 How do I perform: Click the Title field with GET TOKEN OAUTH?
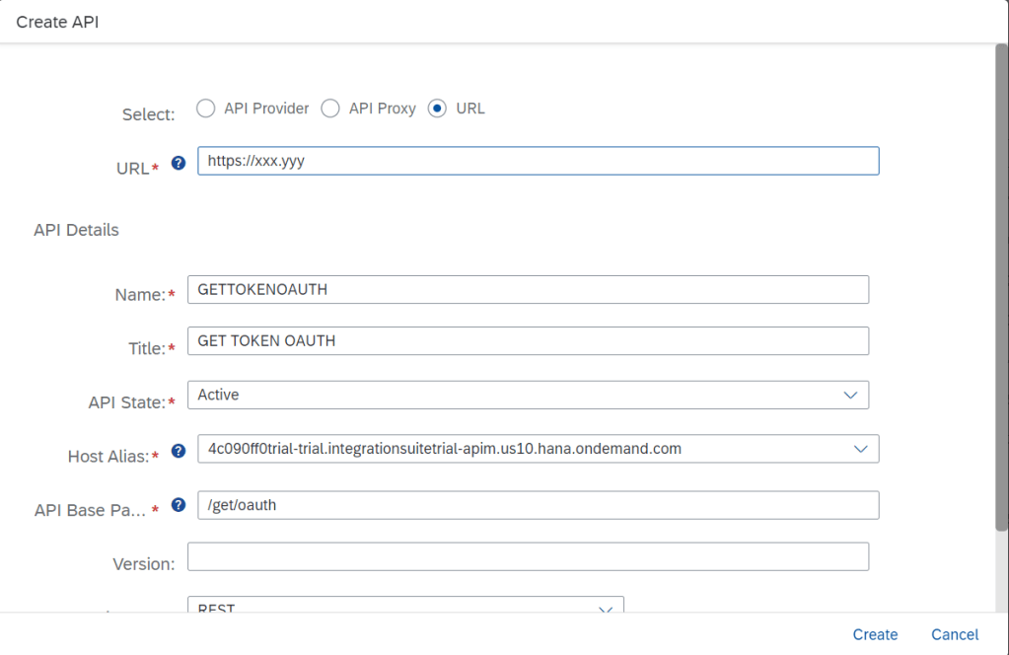pyautogui.click(x=528, y=340)
